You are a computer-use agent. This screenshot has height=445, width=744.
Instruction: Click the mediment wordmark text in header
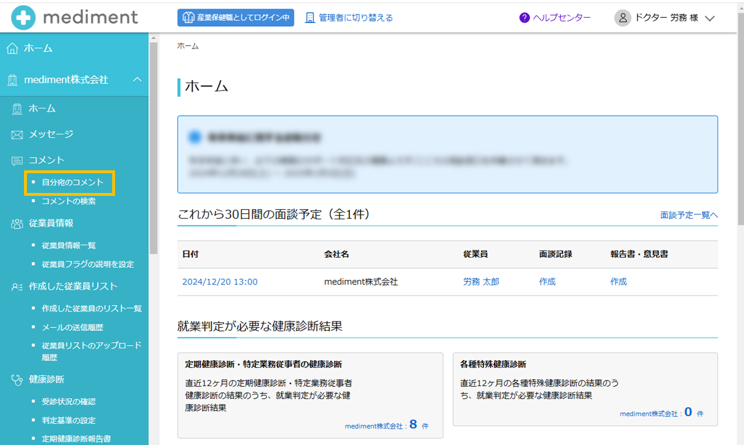tap(91, 17)
